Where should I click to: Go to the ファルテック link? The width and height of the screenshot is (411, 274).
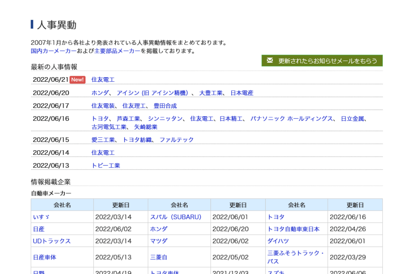click(176, 140)
